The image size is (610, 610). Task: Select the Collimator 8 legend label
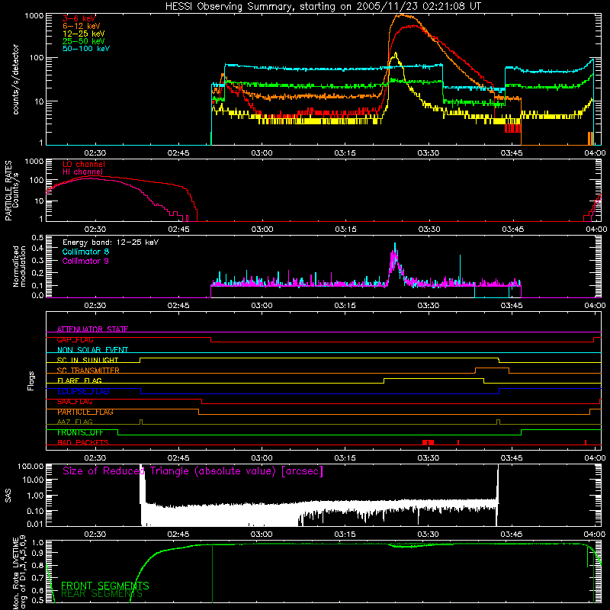[x=85, y=252]
